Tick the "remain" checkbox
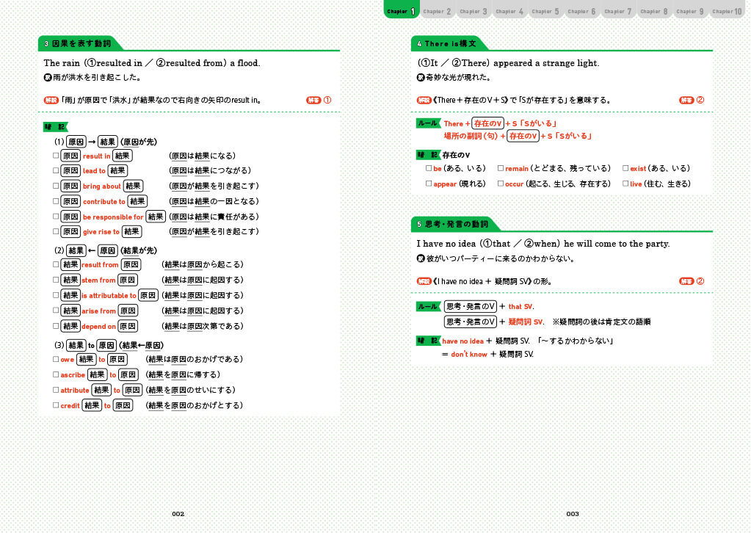Viewport: 751px width, 533px height. (x=501, y=168)
